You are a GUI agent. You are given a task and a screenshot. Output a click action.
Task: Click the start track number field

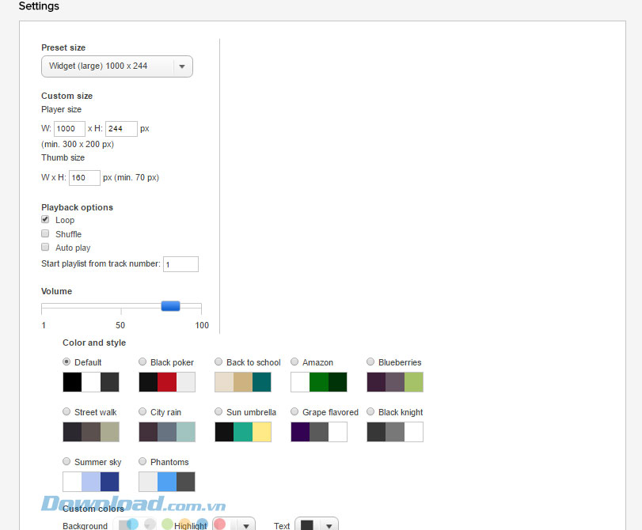click(x=180, y=264)
